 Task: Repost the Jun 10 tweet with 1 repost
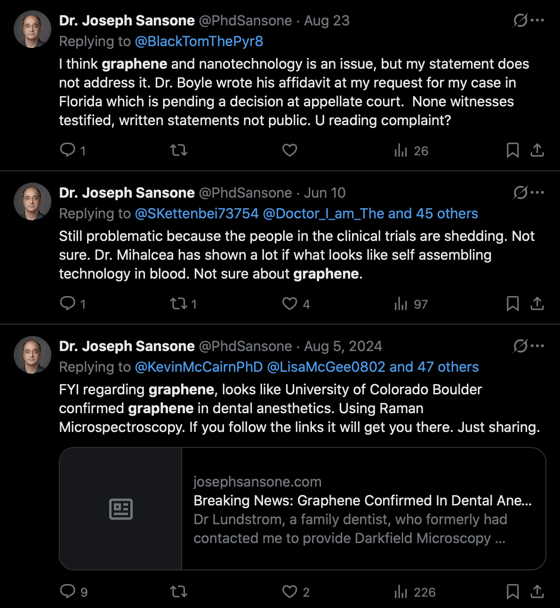[183, 304]
